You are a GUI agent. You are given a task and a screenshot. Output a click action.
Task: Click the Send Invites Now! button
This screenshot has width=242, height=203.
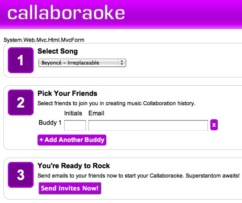point(70,188)
